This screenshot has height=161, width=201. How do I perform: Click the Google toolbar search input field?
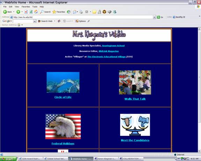[x=23, y=21]
